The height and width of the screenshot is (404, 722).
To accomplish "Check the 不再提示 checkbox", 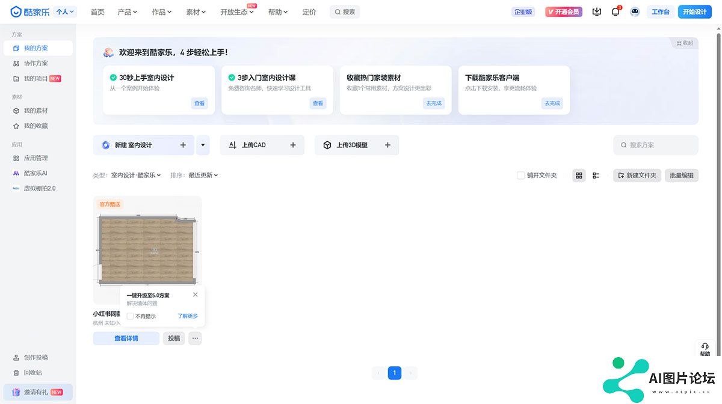I will pos(130,316).
